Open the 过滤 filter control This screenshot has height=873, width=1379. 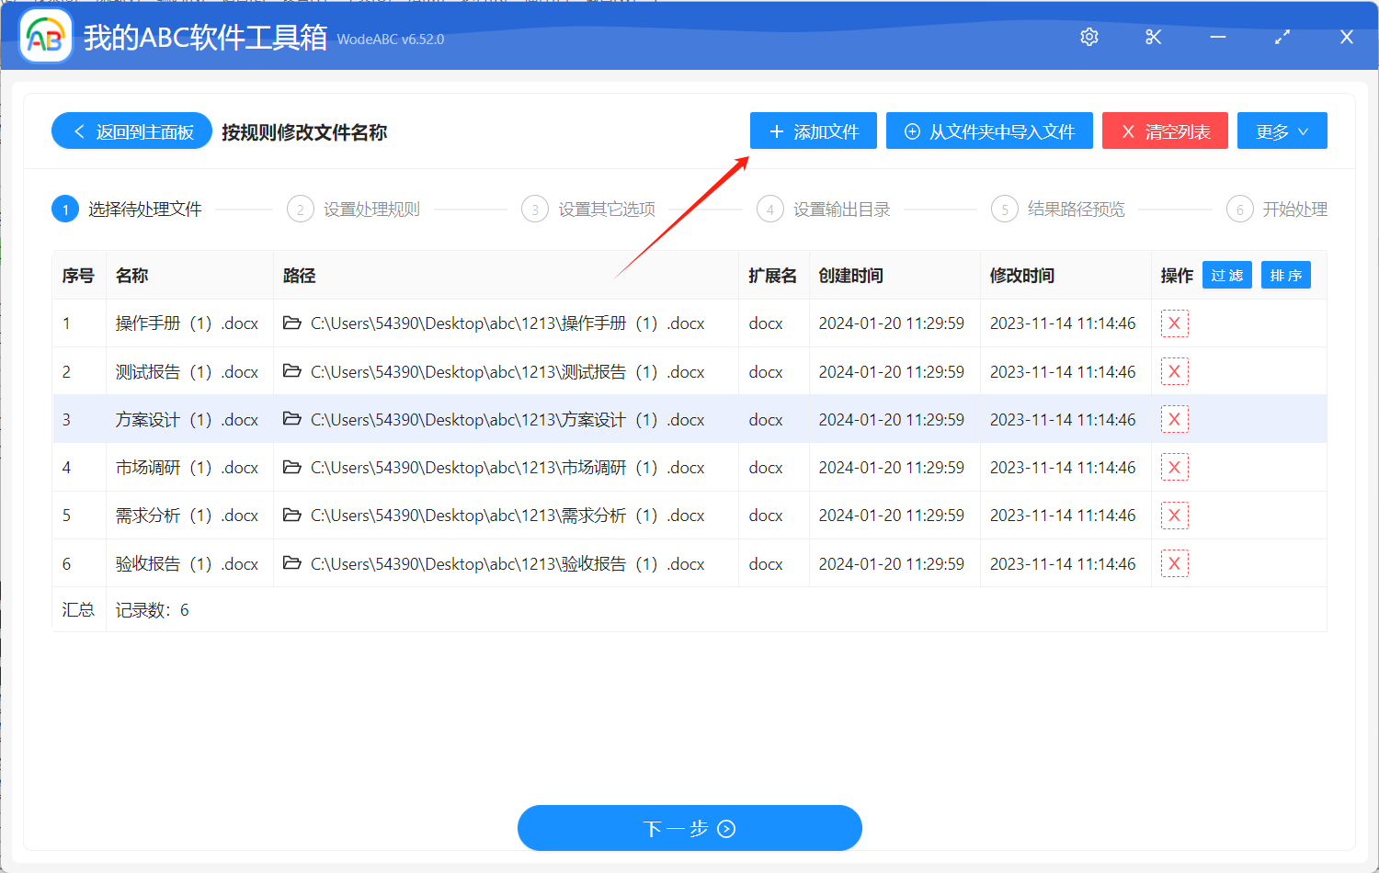pyautogui.click(x=1226, y=274)
